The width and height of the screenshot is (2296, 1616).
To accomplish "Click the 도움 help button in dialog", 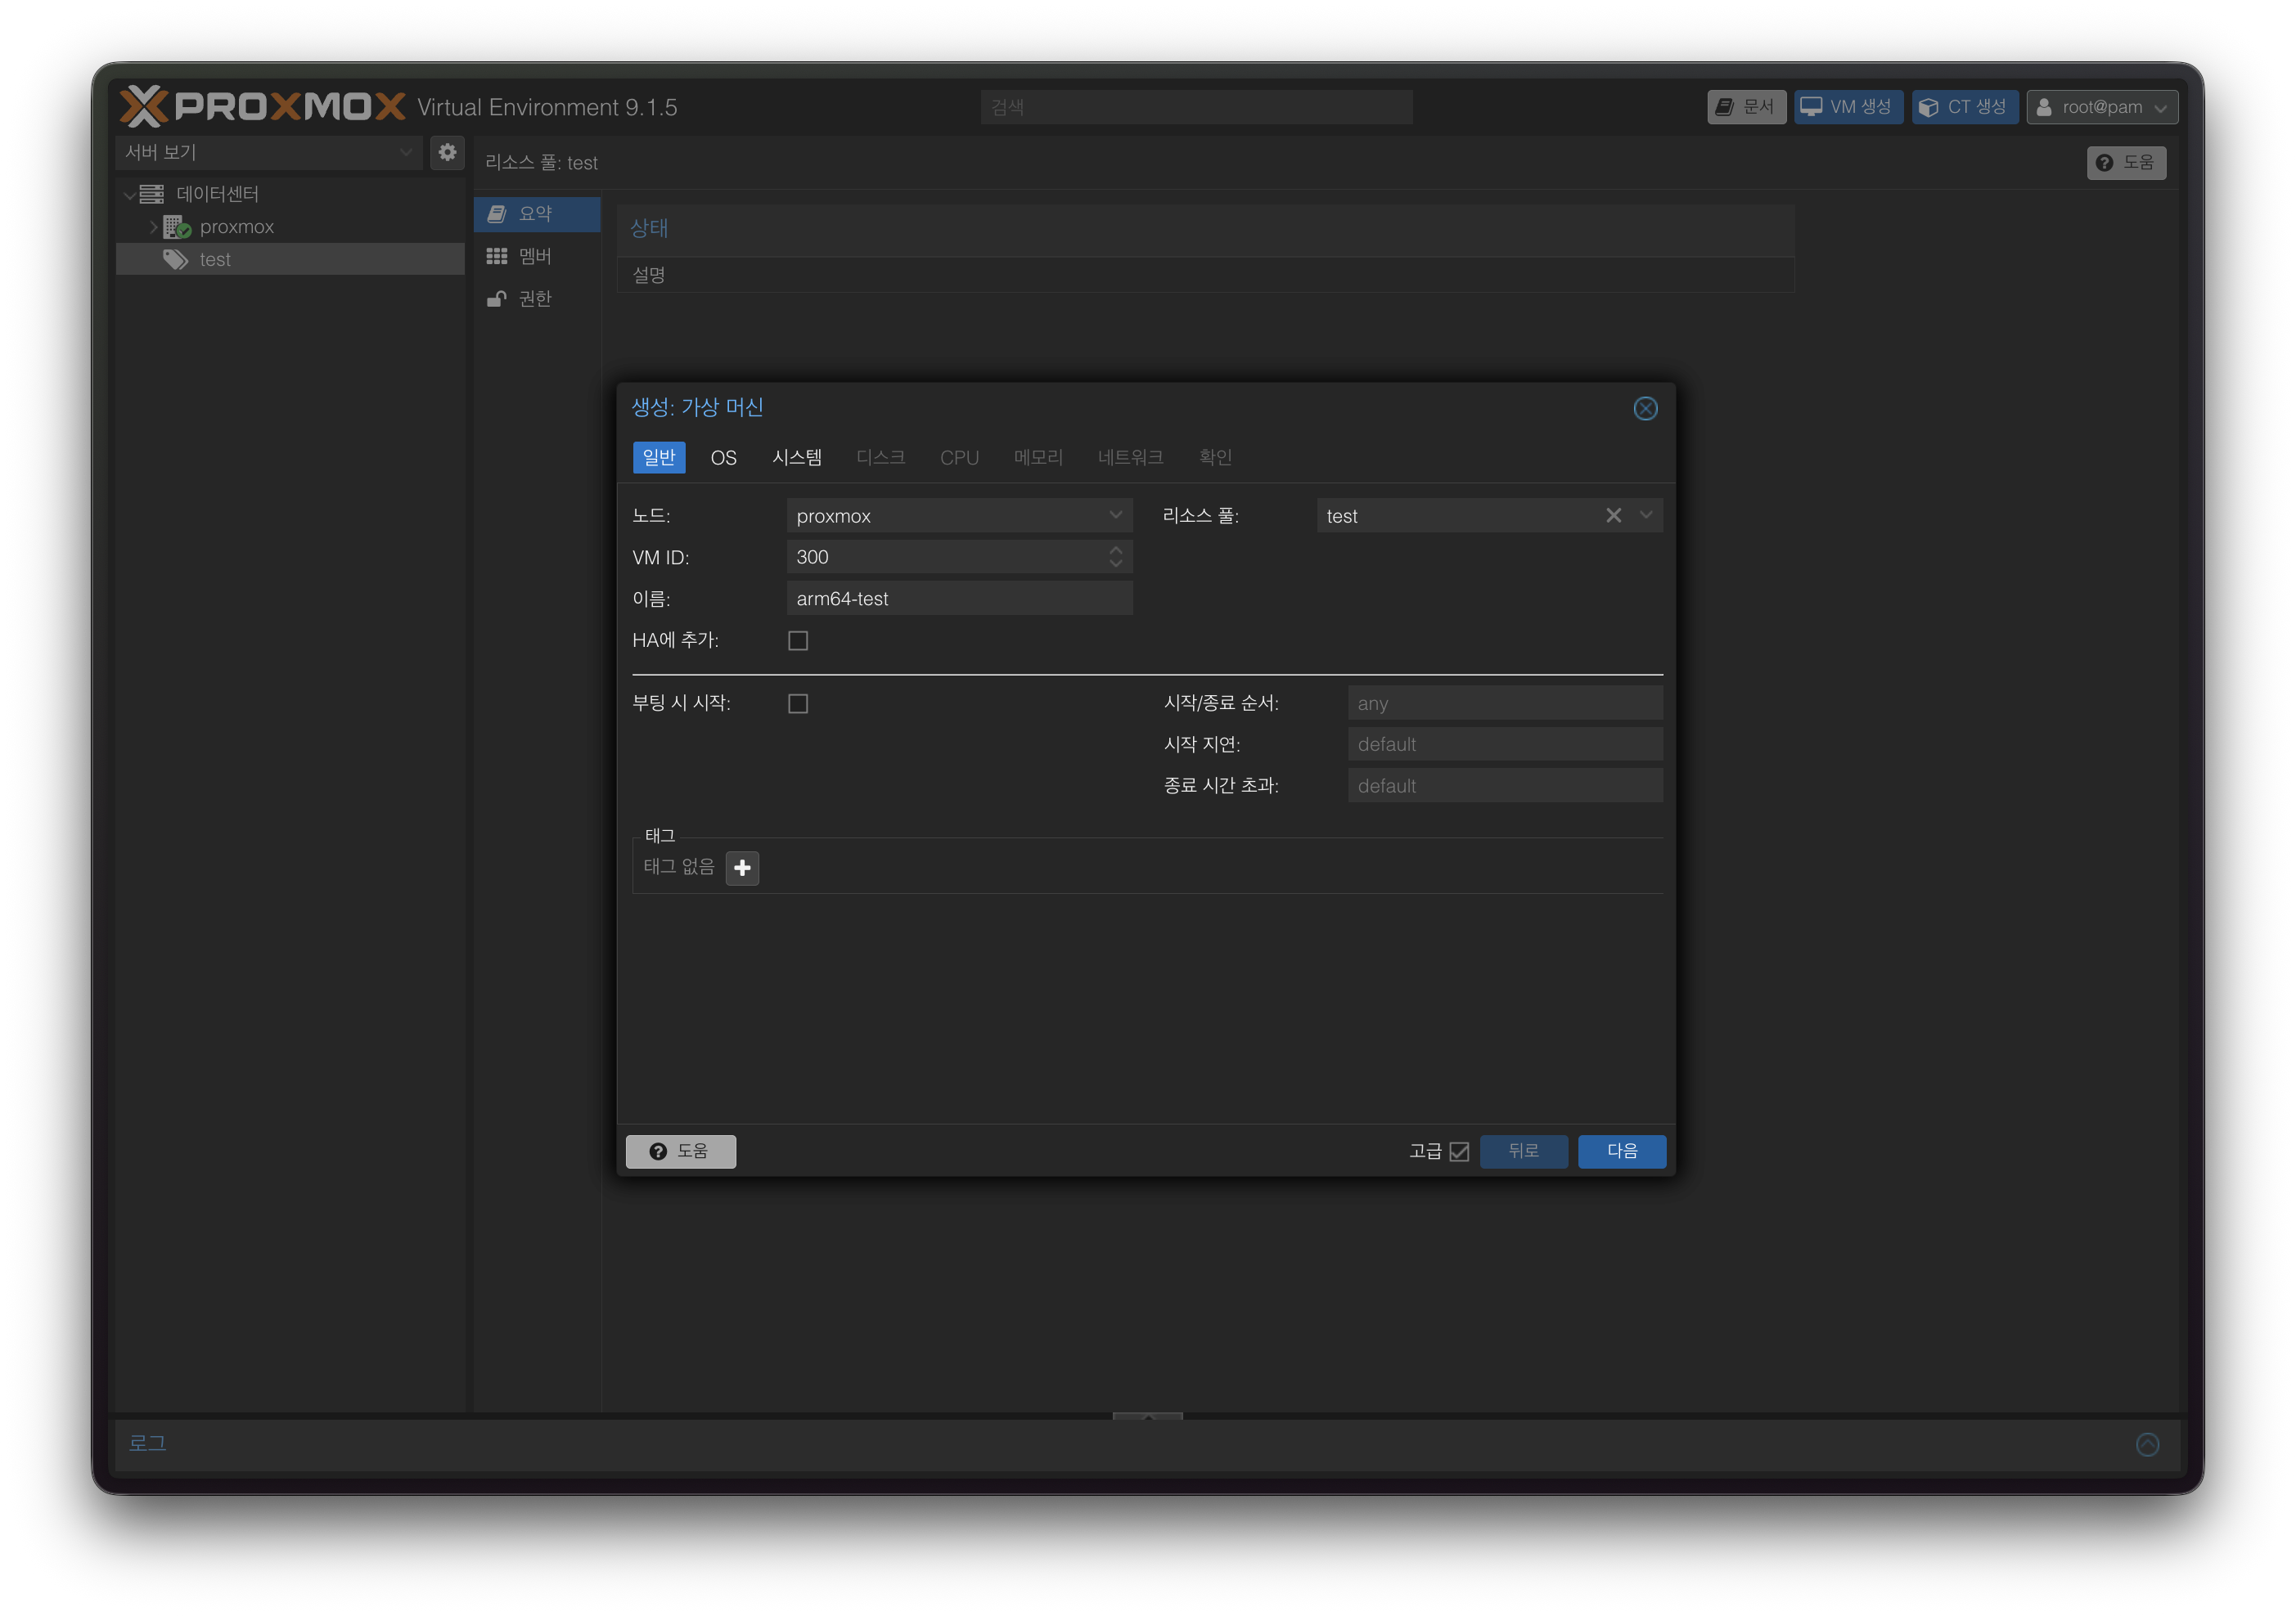I will [680, 1151].
